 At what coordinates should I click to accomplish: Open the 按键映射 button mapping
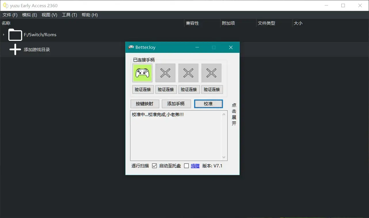click(145, 104)
